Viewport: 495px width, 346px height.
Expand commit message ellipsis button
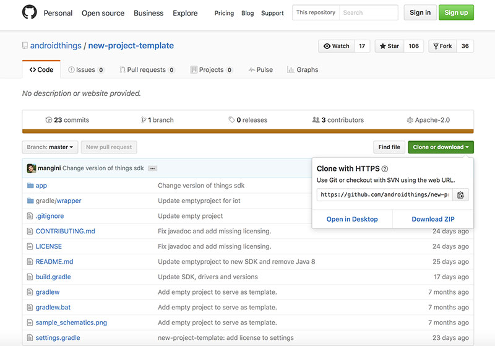(152, 168)
